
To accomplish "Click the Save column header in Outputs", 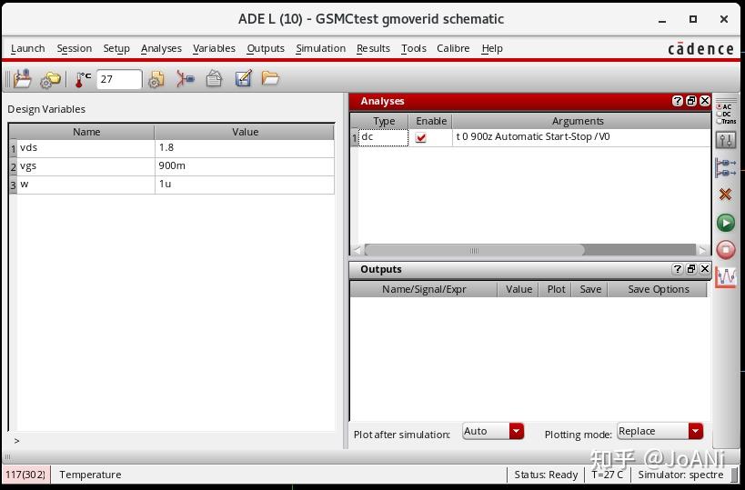I will coord(590,289).
